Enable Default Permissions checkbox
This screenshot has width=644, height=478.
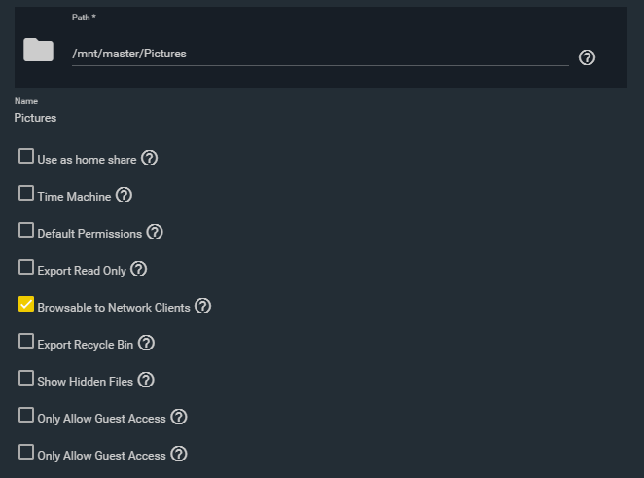coord(26,230)
